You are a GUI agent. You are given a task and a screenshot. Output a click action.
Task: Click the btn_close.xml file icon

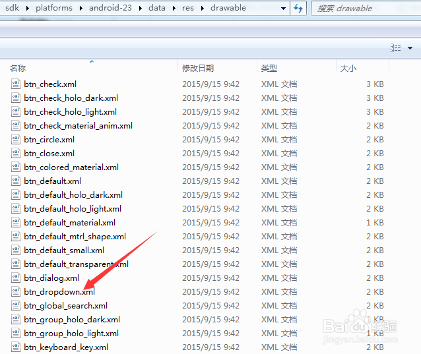[x=16, y=153]
